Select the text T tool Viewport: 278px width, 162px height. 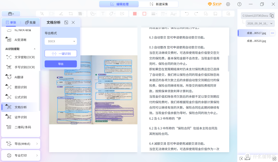pos(103,14)
